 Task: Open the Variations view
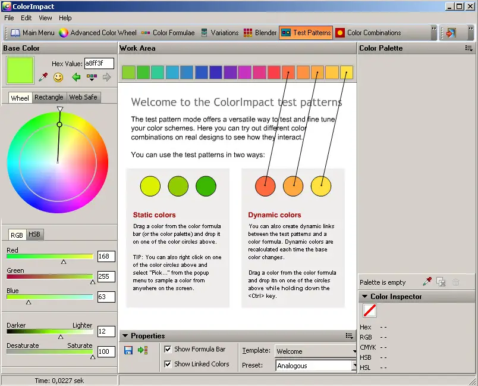pyautogui.click(x=219, y=33)
